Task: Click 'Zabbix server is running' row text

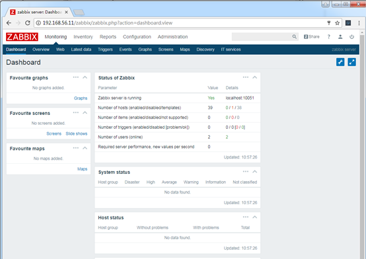Action: coord(120,98)
